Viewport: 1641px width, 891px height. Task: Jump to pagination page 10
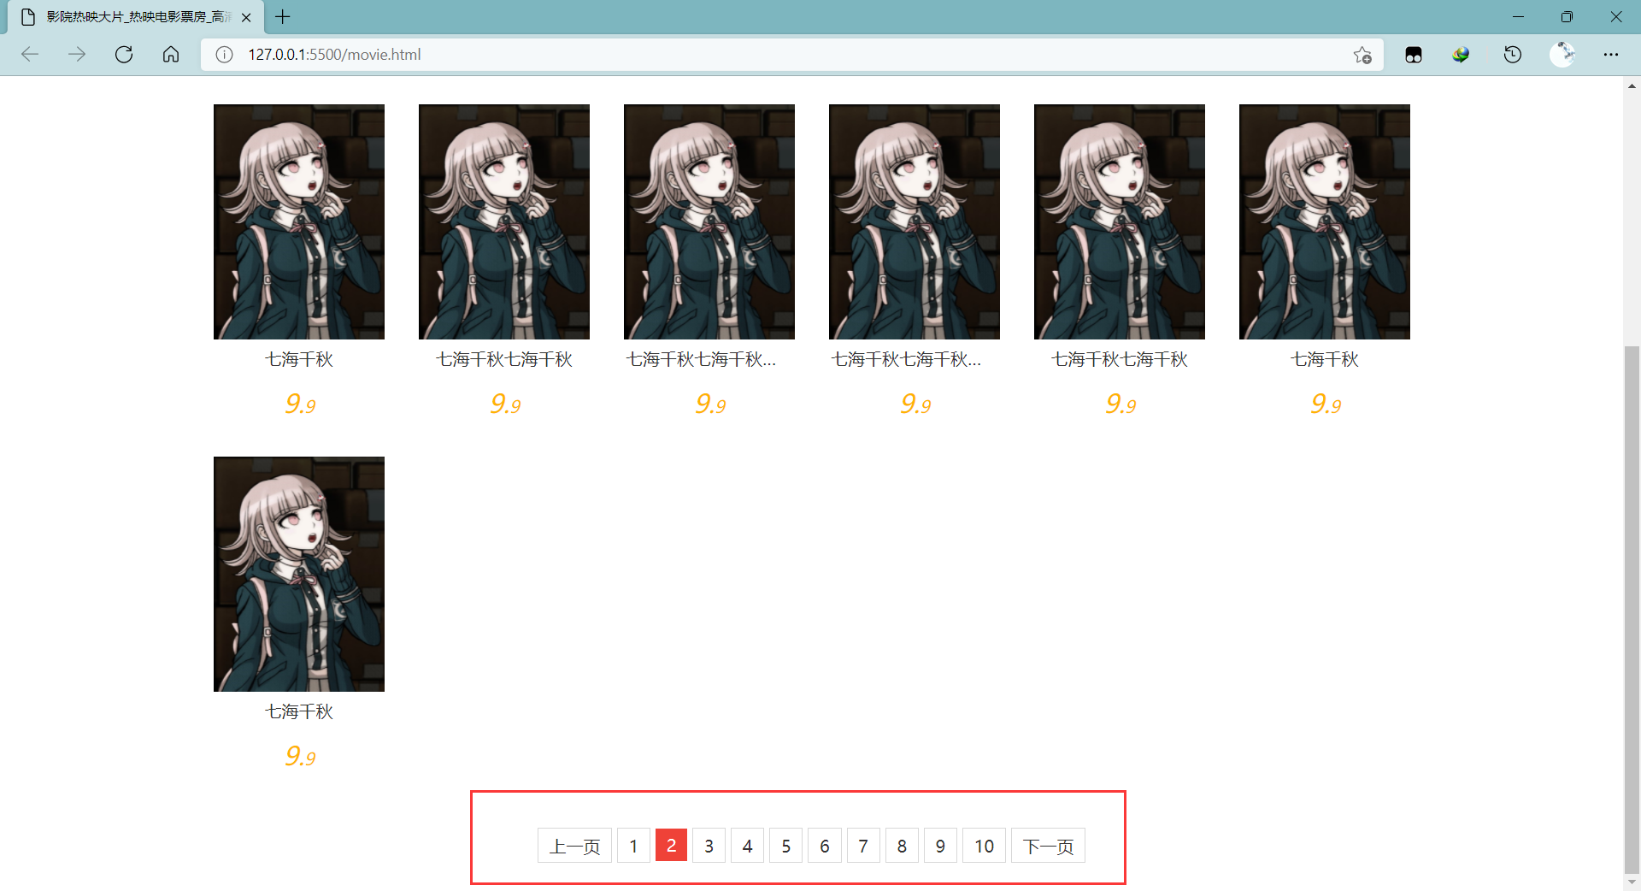coord(984,846)
